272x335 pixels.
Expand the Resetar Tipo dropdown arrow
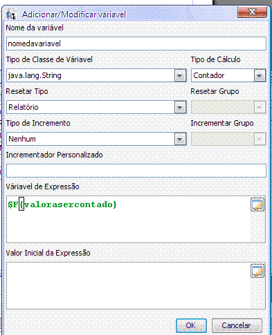click(x=180, y=107)
